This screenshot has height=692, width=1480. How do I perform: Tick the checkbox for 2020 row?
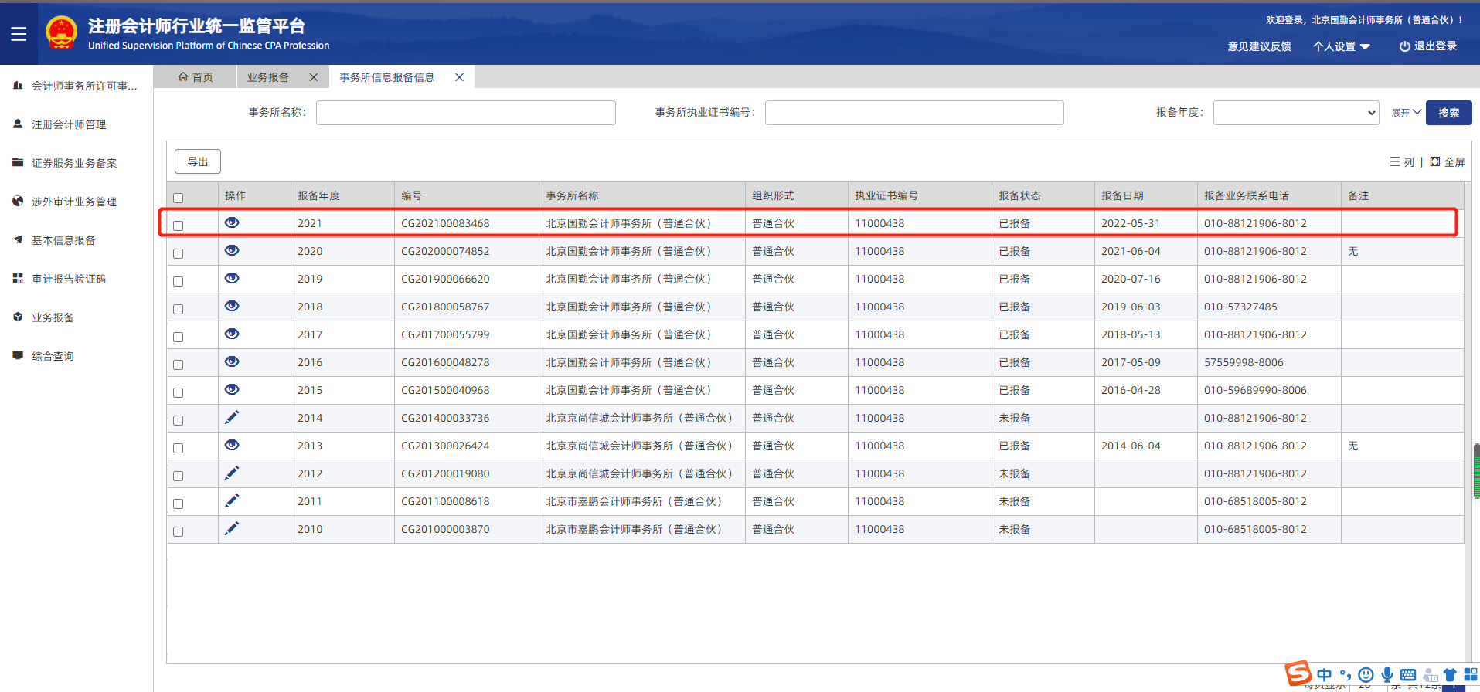179,253
